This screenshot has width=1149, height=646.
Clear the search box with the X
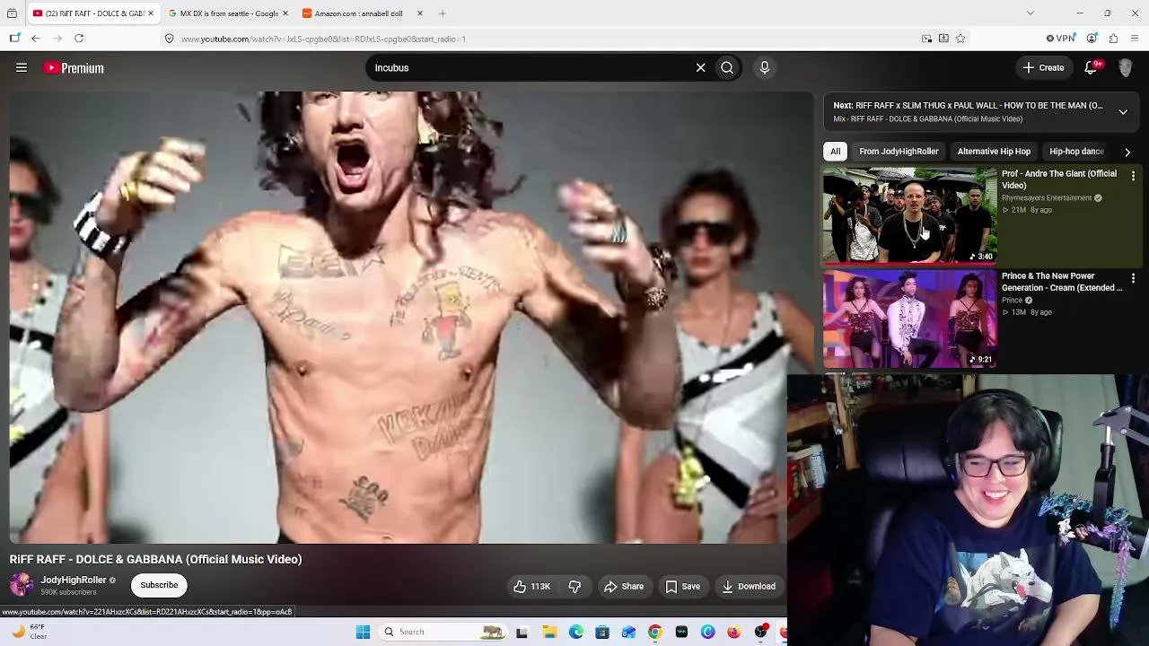[700, 67]
